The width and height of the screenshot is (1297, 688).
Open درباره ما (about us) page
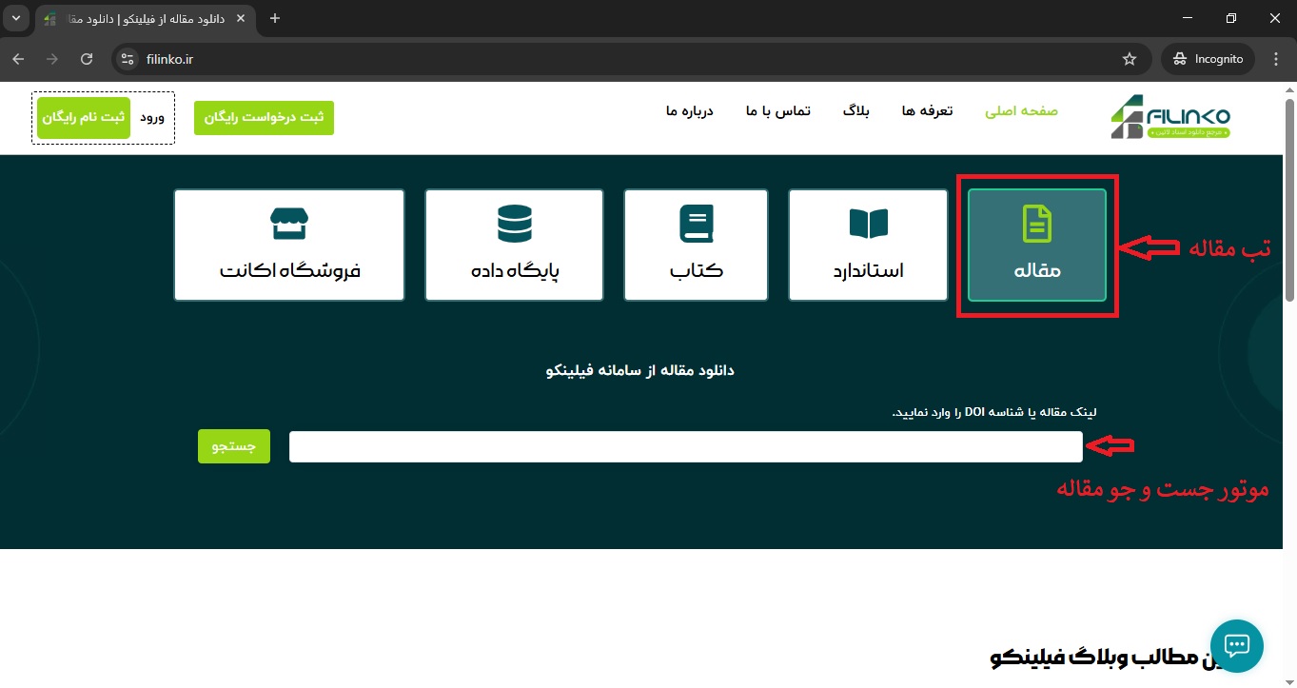(x=690, y=111)
